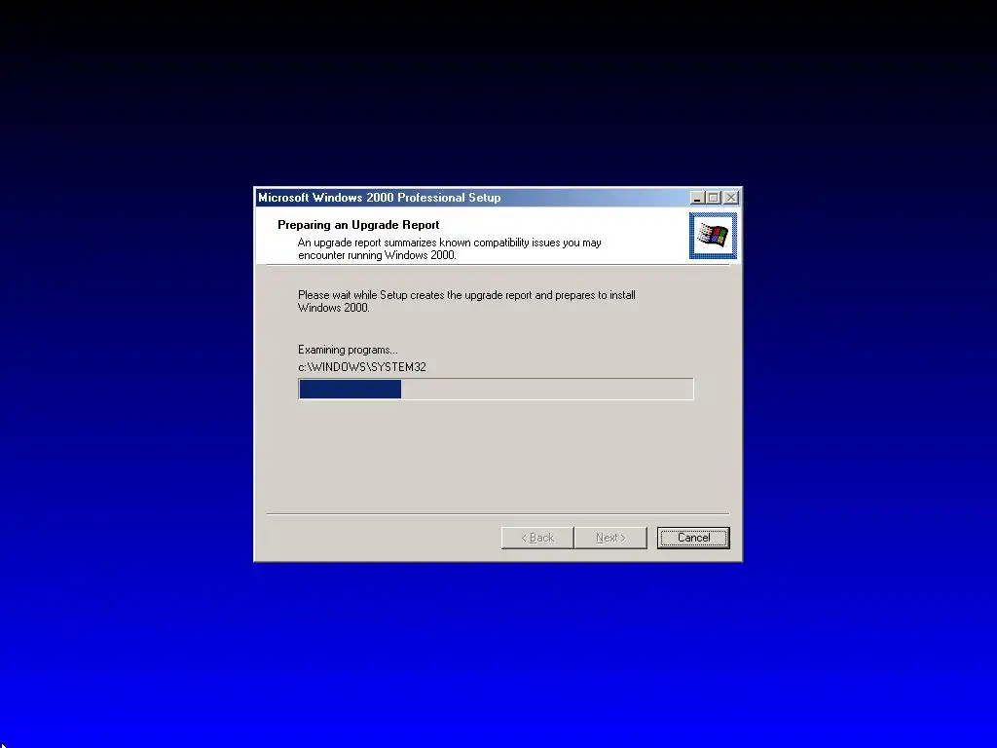Click the 'Microsoft Windows 2000 Professional Setup' title text
Image resolution: width=997 pixels, height=748 pixels.
[x=380, y=197]
